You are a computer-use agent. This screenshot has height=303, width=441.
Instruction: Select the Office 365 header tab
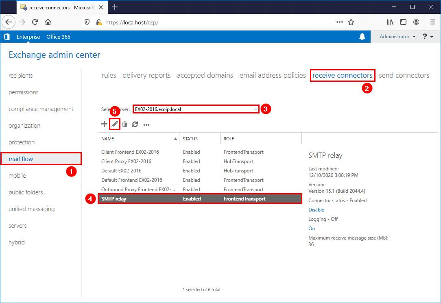click(58, 37)
